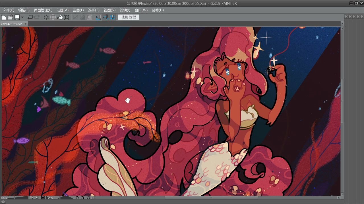Click the horizontal scrollbar thumb
The height and width of the screenshot is (204, 364).
(x=211, y=198)
